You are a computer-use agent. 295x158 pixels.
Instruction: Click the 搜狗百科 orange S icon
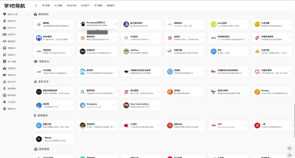tap(82, 38)
